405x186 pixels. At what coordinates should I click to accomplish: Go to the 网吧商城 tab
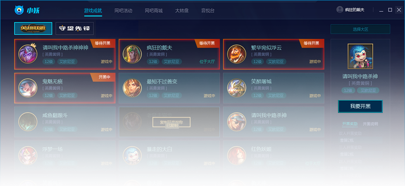pyautogui.click(x=154, y=11)
